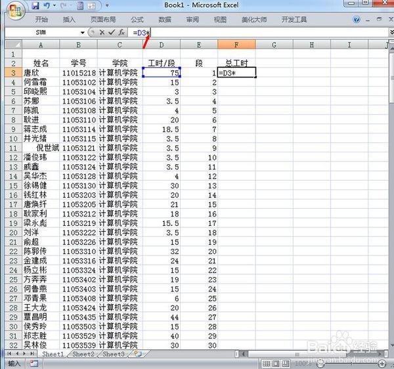Open the 开发工具 ribbon tab
394x369 pixels.
click(x=294, y=19)
